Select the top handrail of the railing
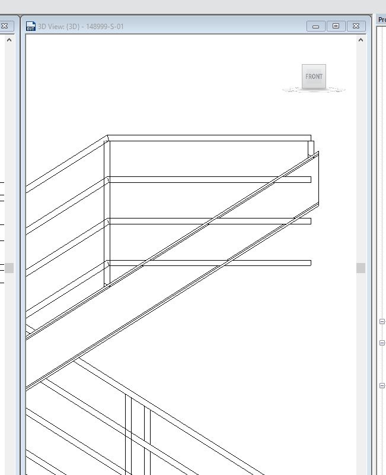This screenshot has width=386, height=475. click(209, 138)
